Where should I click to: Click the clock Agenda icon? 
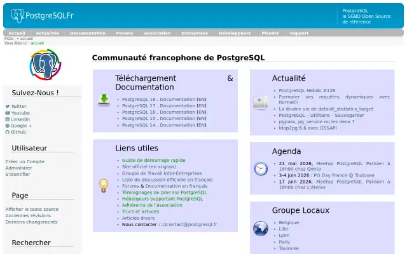click(x=261, y=169)
